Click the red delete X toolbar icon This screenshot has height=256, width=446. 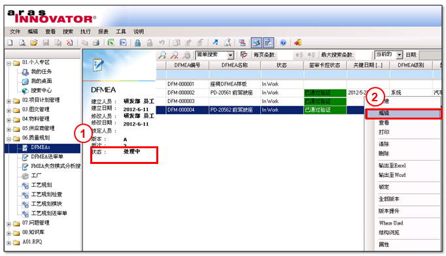(69, 42)
